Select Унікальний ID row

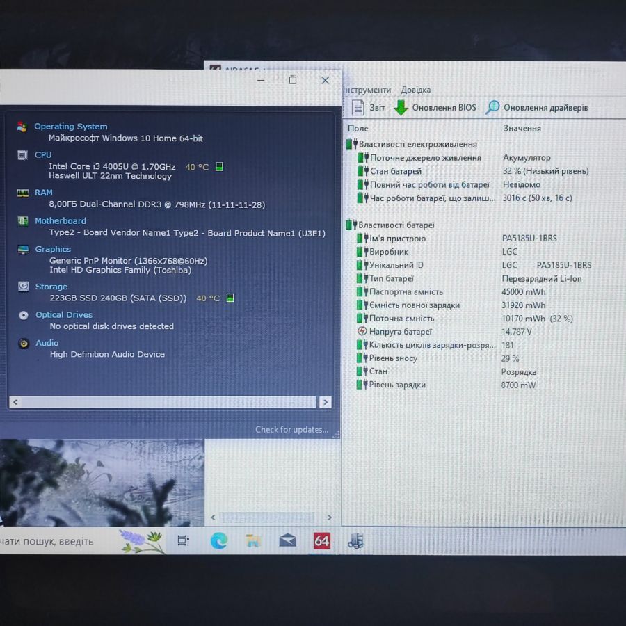(x=474, y=265)
